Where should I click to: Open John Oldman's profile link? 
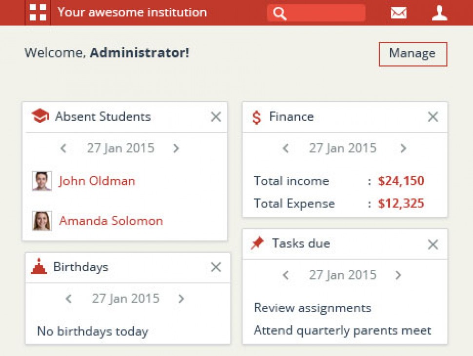(97, 181)
